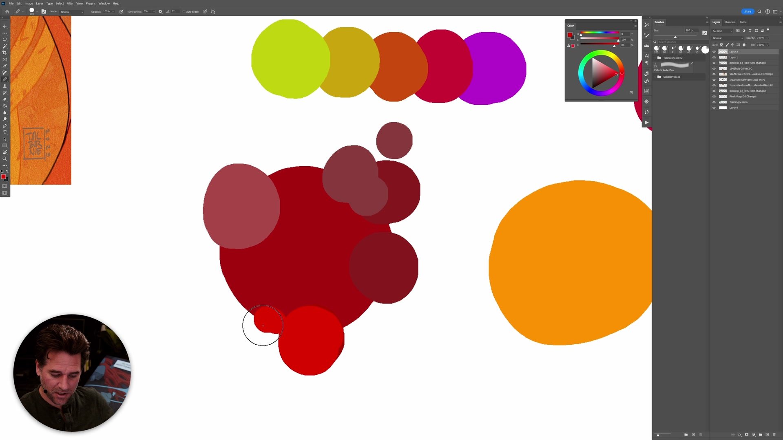Image resolution: width=783 pixels, height=440 pixels.
Task: Select the Eyedropper tool
Action: [x=5, y=66]
